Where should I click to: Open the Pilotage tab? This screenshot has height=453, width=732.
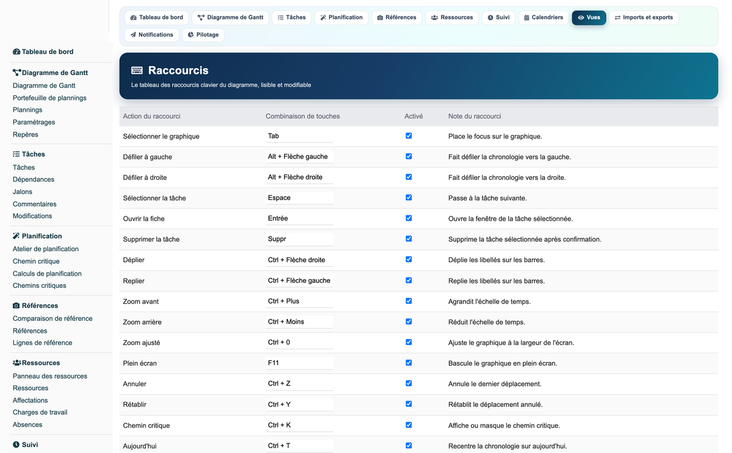point(203,35)
